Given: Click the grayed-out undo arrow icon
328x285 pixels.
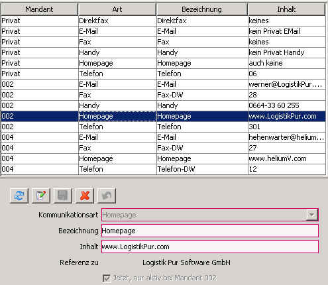Looking at the screenshot, I should click(107, 196).
